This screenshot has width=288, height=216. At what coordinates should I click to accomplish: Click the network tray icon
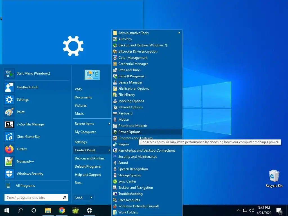pos(245,210)
